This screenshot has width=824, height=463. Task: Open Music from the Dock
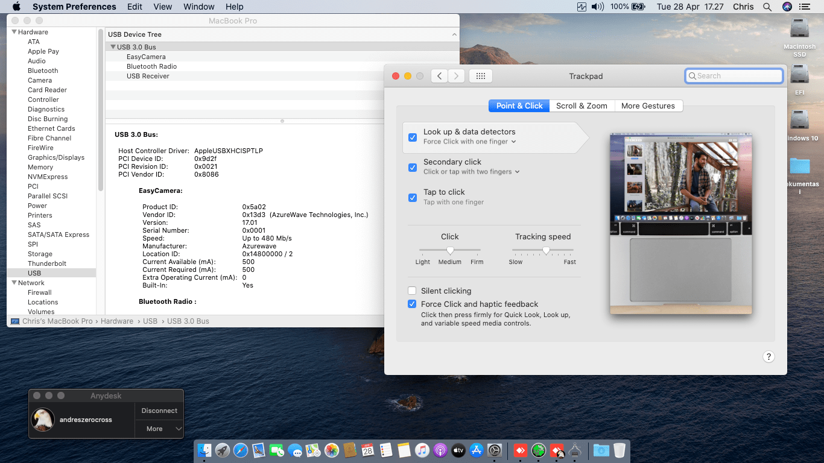pyautogui.click(x=422, y=450)
